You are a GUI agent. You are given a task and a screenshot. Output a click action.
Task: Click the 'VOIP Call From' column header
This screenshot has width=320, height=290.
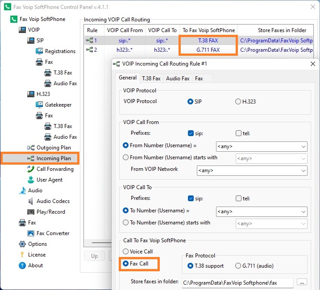click(x=125, y=30)
